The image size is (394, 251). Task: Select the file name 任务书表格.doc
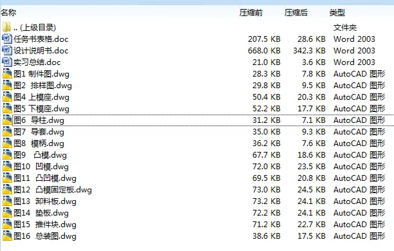pos(41,39)
